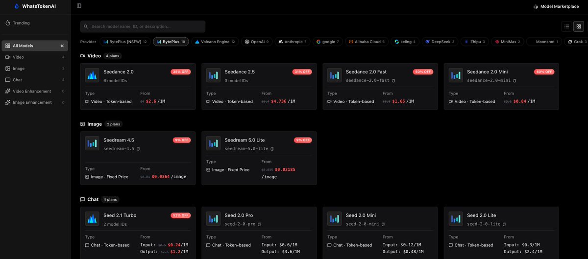Filter by BytePlus [NSFW] provider
Viewport: 588px width, 259px height.
tap(125, 42)
